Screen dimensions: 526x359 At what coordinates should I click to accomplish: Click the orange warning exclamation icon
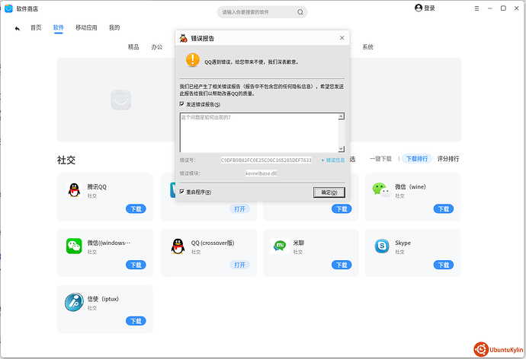[x=193, y=60]
